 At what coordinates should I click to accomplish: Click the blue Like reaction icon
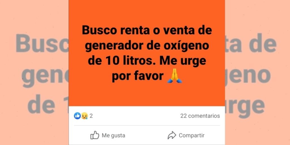[x=77, y=116]
